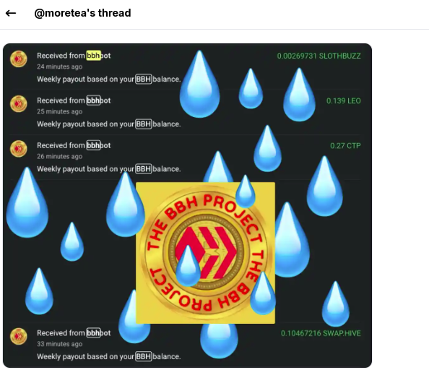Image resolution: width=429 pixels, height=383 pixels.
Task: Select the 0.27 CTP amount
Action: pos(345,146)
